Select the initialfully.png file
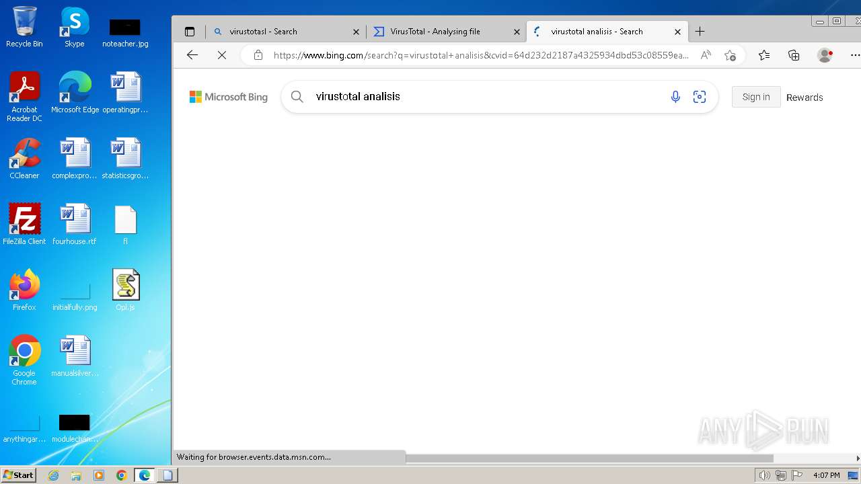The image size is (861, 484). click(75, 296)
